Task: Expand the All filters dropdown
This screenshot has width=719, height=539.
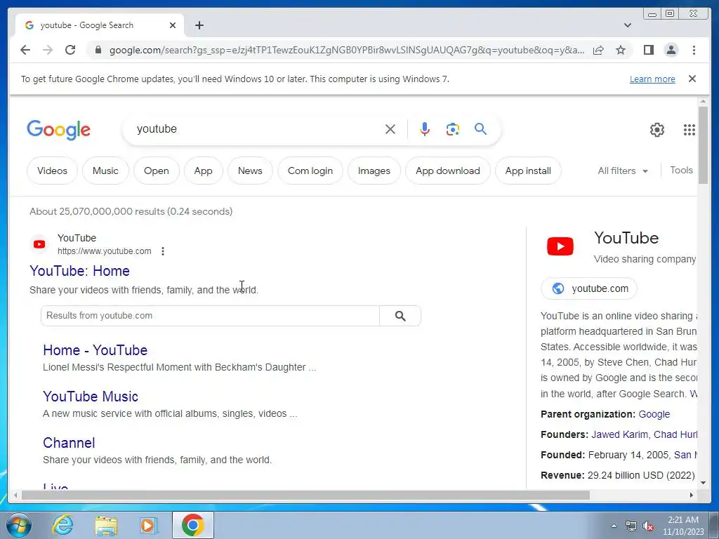Action: click(623, 171)
